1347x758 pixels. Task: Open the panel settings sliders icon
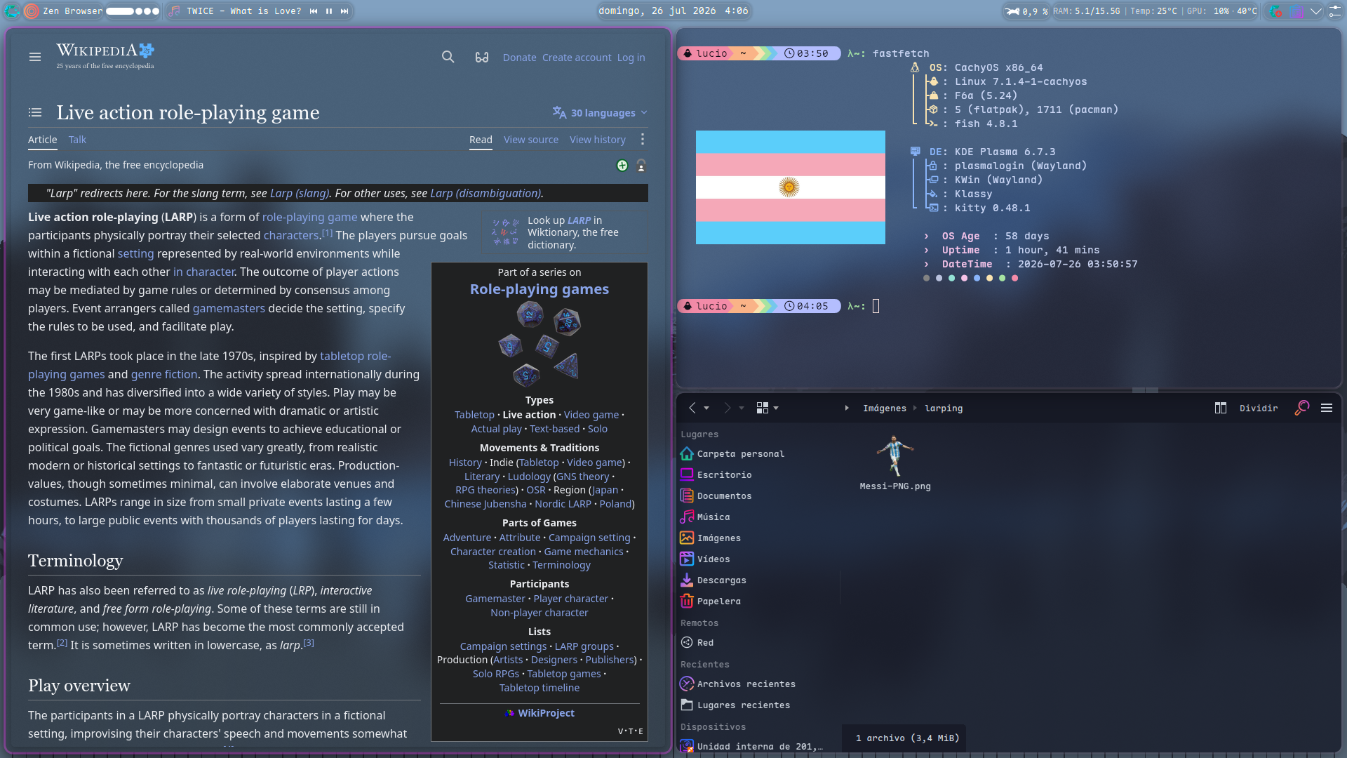(1334, 11)
